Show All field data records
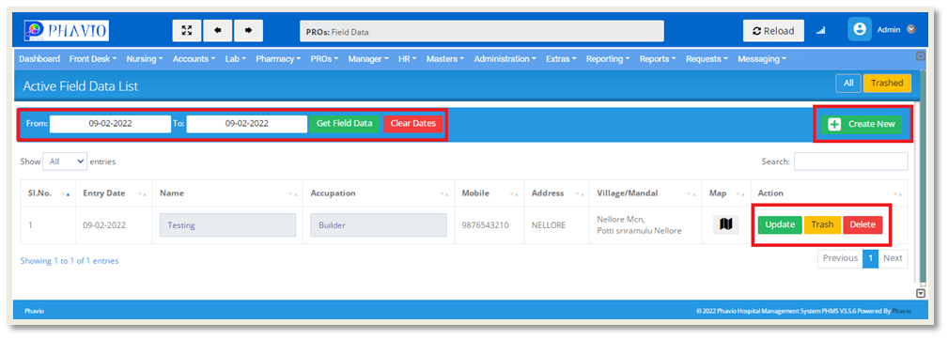Image resolution: width=948 pixels, height=339 pixels. (x=848, y=84)
